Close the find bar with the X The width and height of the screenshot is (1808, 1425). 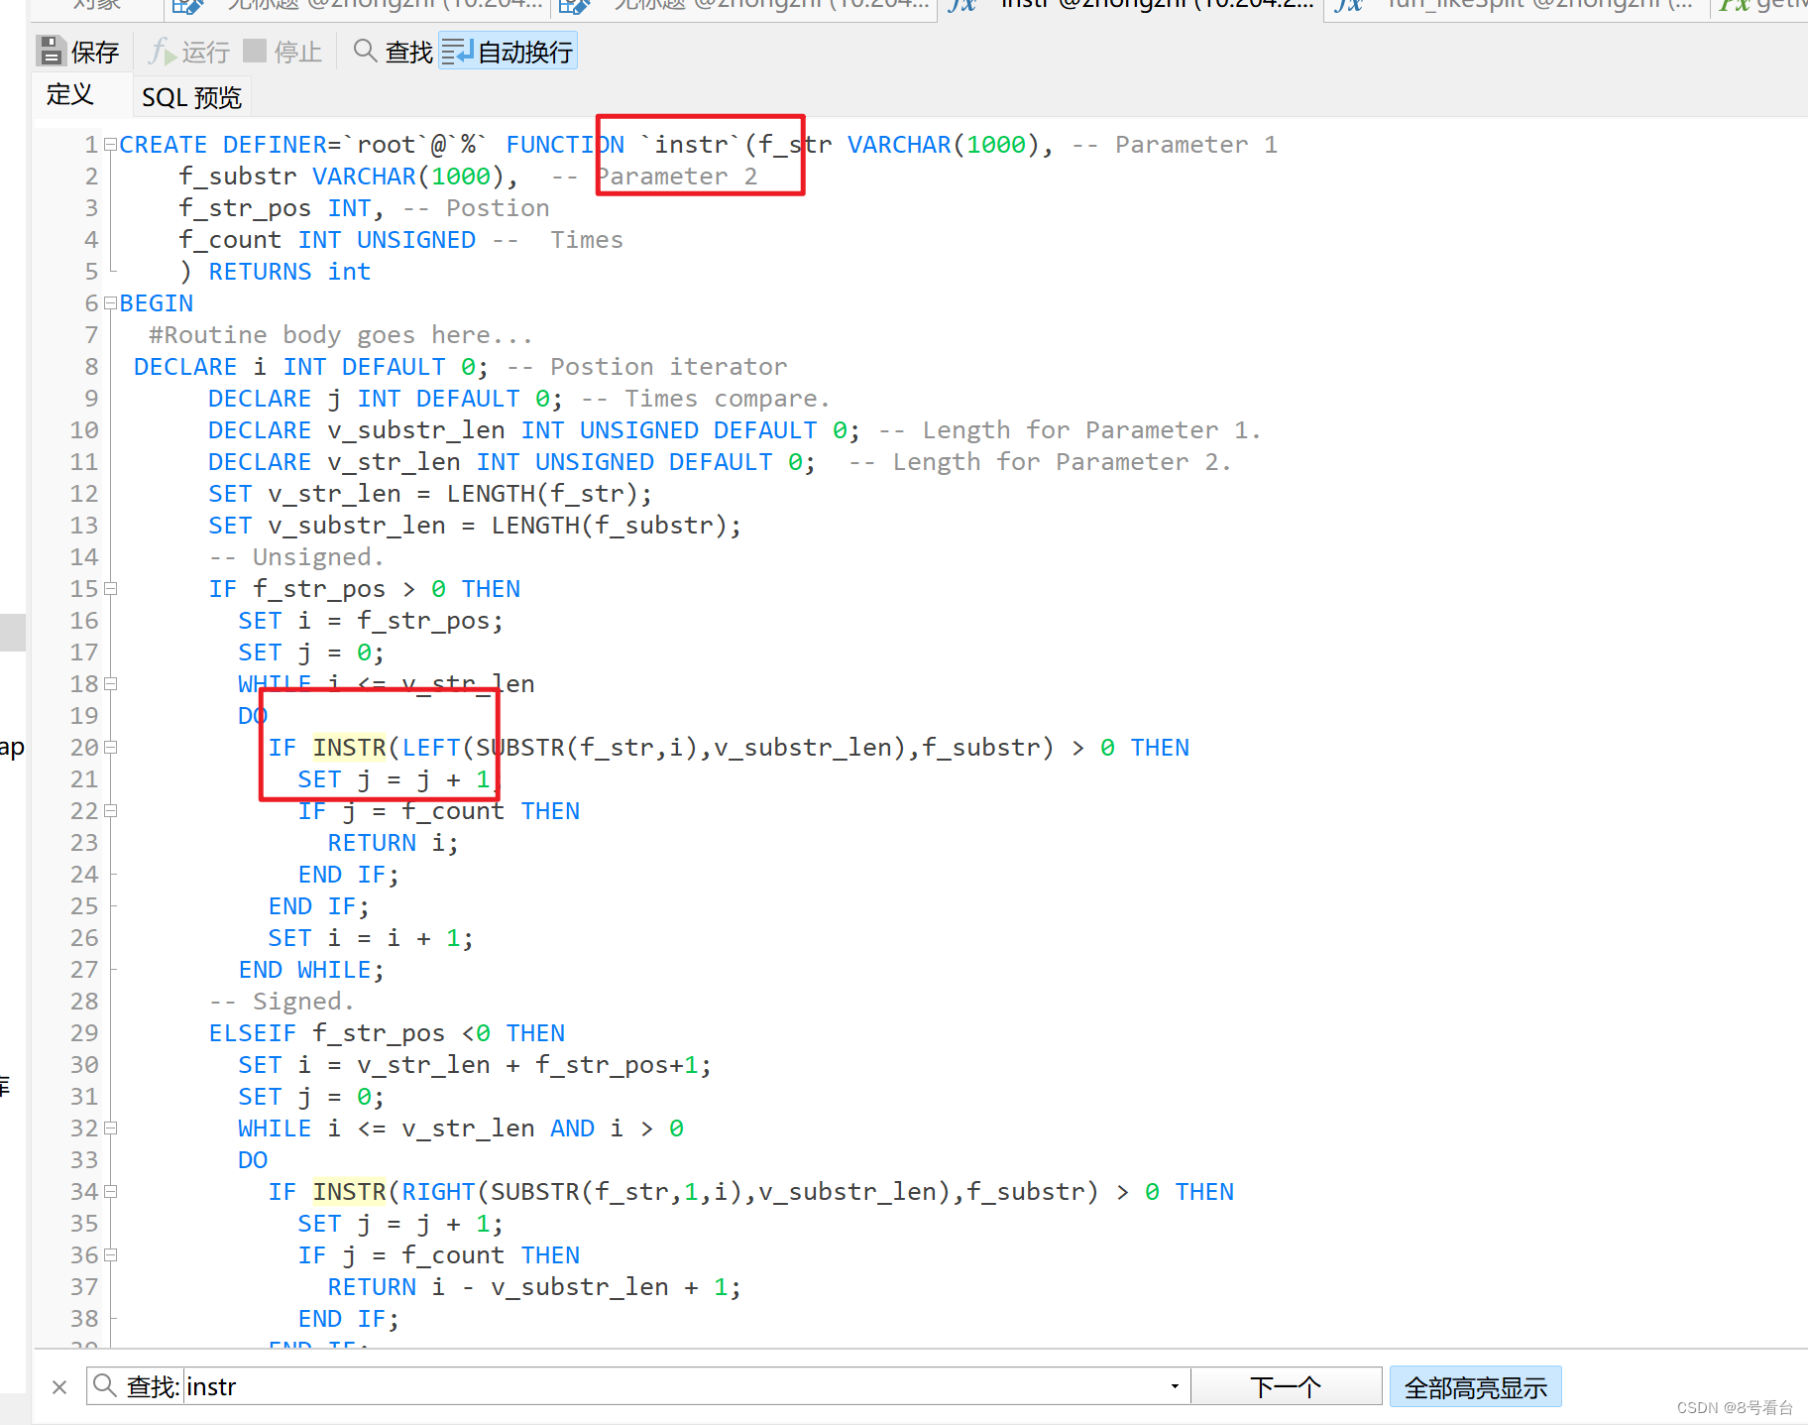point(58,1385)
